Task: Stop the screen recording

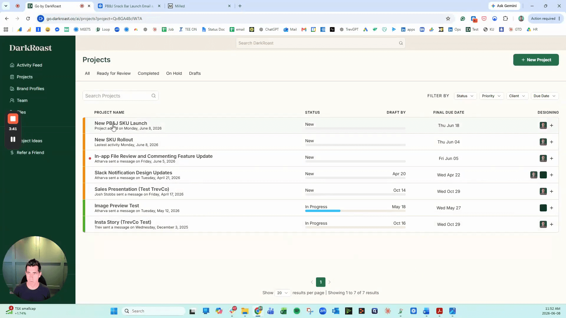Action: click(x=13, y=119)
